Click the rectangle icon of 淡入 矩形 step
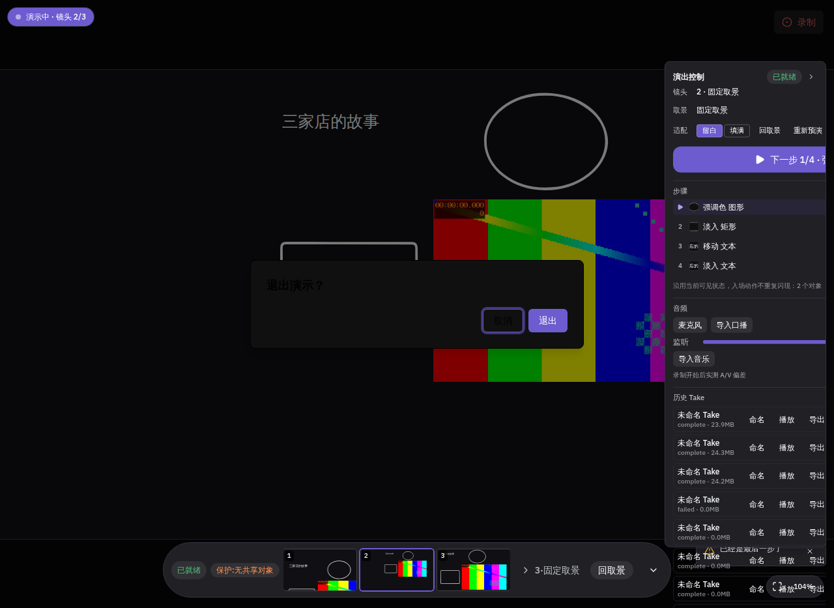Image resolution: width=834 pixels, height=608 pixels. [x=694, y=227]
